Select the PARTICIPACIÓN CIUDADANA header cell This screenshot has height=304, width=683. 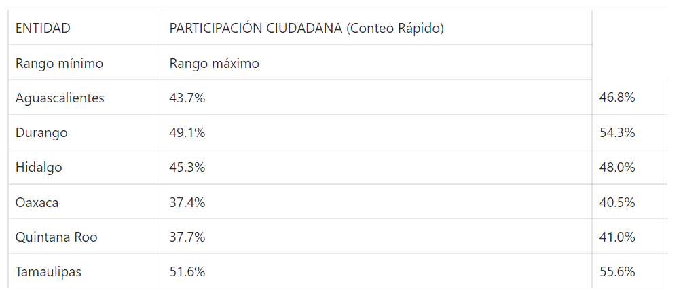[307, 28]
